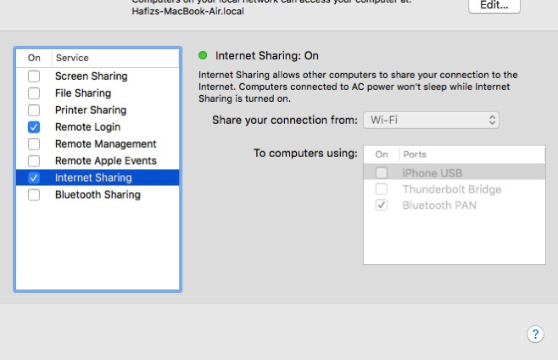This screenshot has width=558, height=360.
Task: Click the Edit... computer name button
Action: 494,5
